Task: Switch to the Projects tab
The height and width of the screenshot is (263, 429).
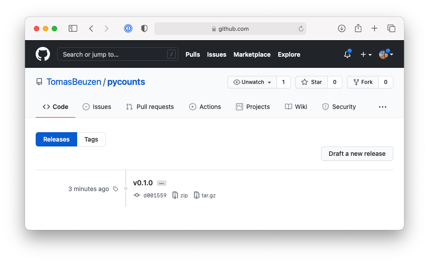Action: [253, 107]
